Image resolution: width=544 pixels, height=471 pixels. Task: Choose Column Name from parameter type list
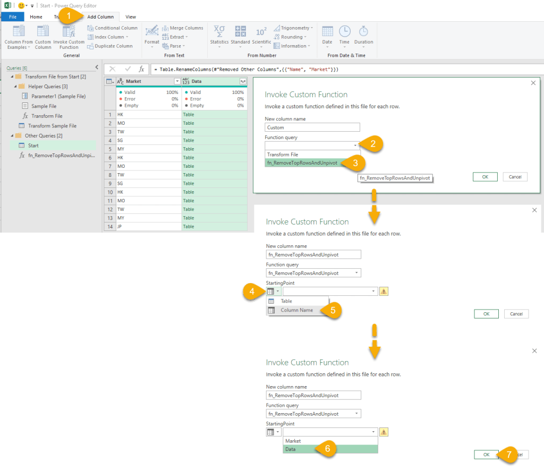pos(296,310)
